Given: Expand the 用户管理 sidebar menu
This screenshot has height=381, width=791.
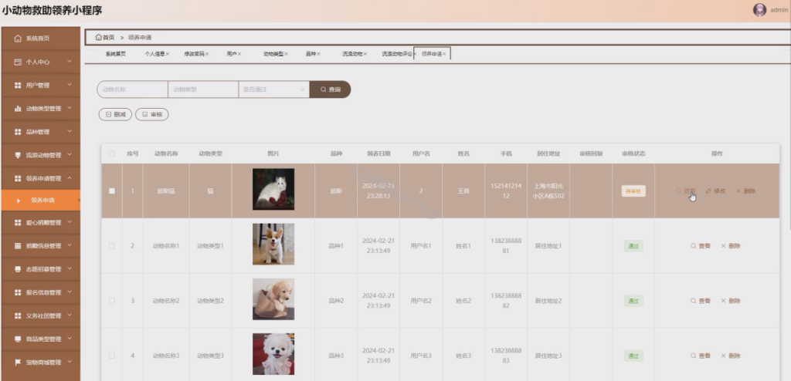Looking at the screenshot, I should [x=70, y=85].
